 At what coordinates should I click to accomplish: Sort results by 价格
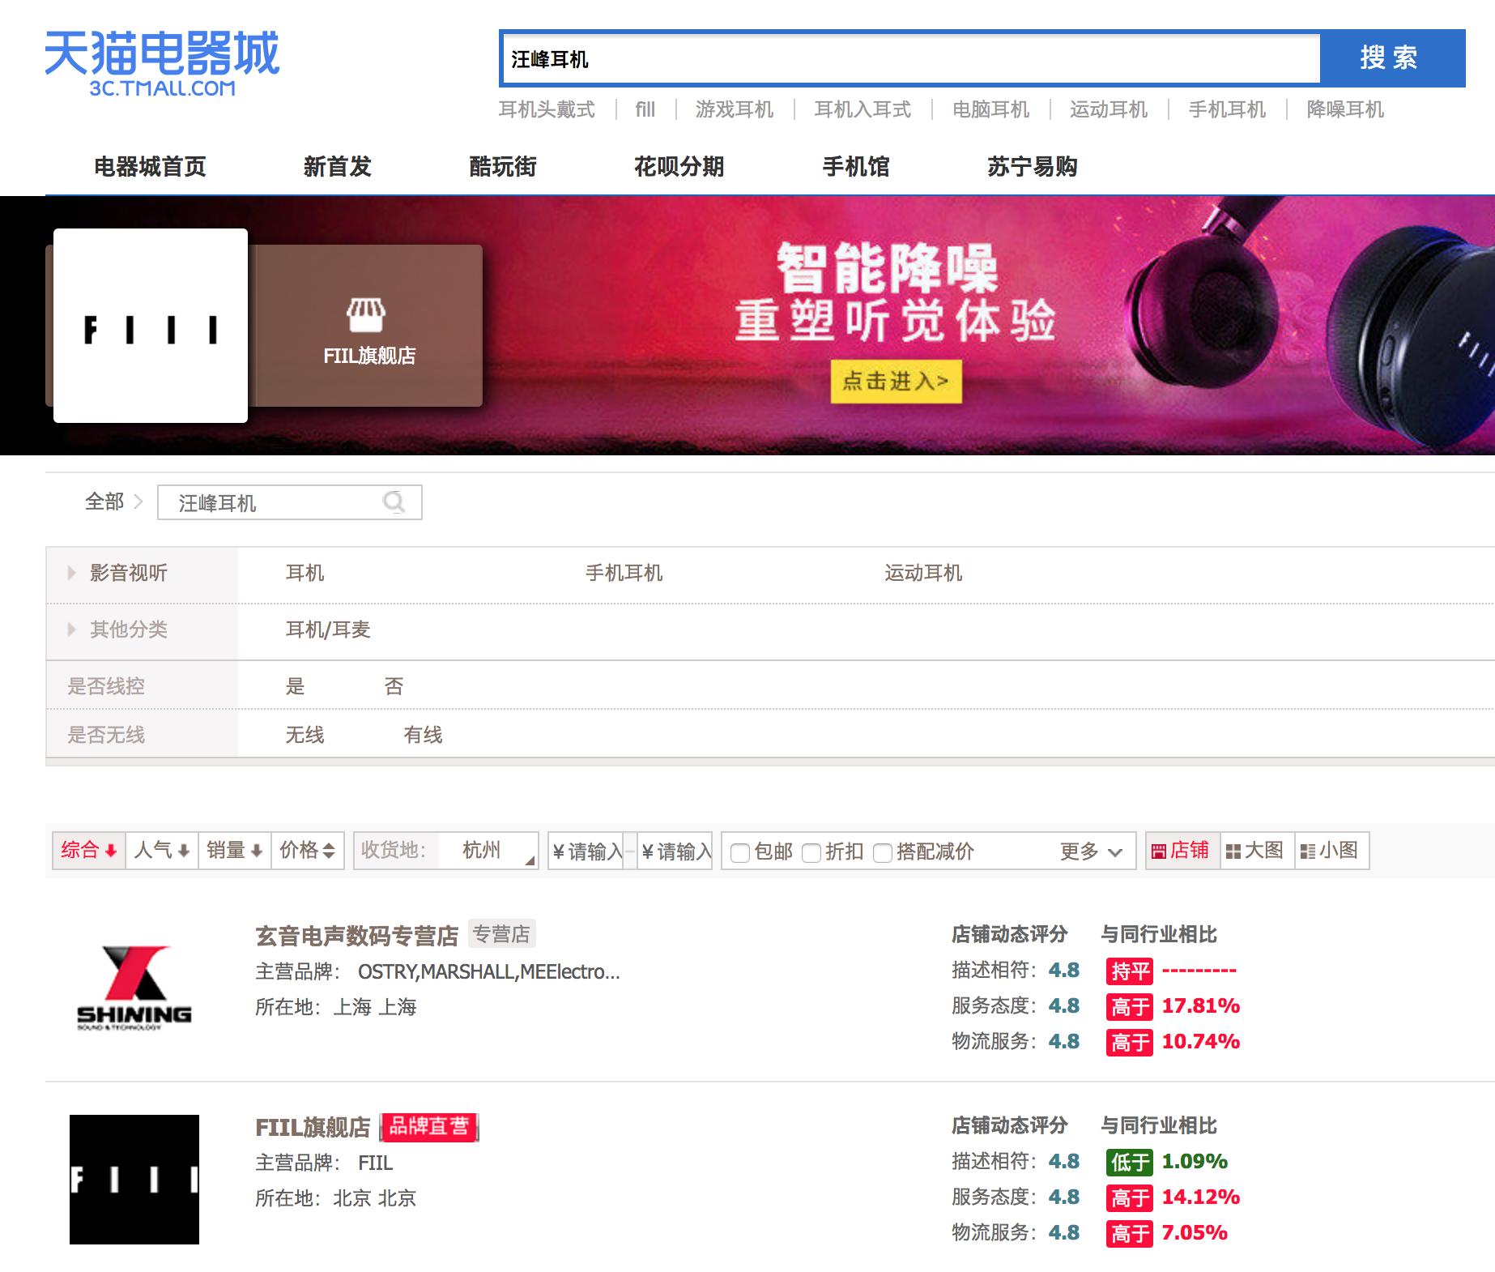click(307, 851)
